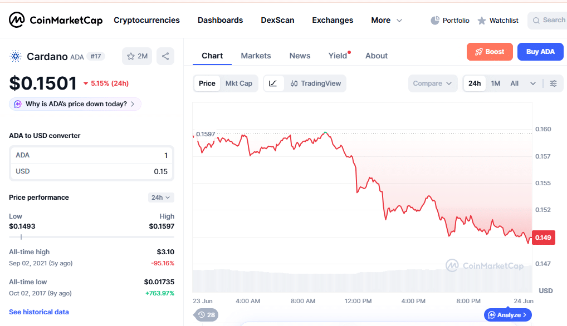
Task: Select the line chart type icon
Action: pyautogui.click(x=273, y=83)
